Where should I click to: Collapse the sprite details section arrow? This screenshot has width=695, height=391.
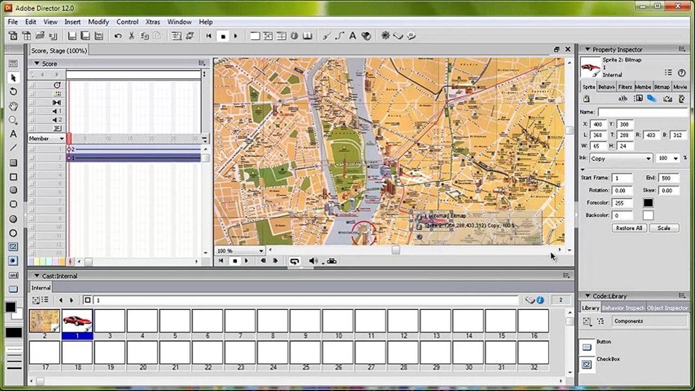(x=583, y=169)
